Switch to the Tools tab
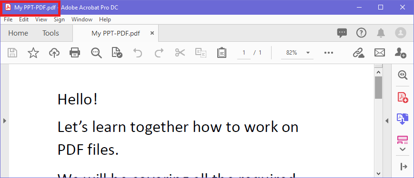 coord(50,33)
